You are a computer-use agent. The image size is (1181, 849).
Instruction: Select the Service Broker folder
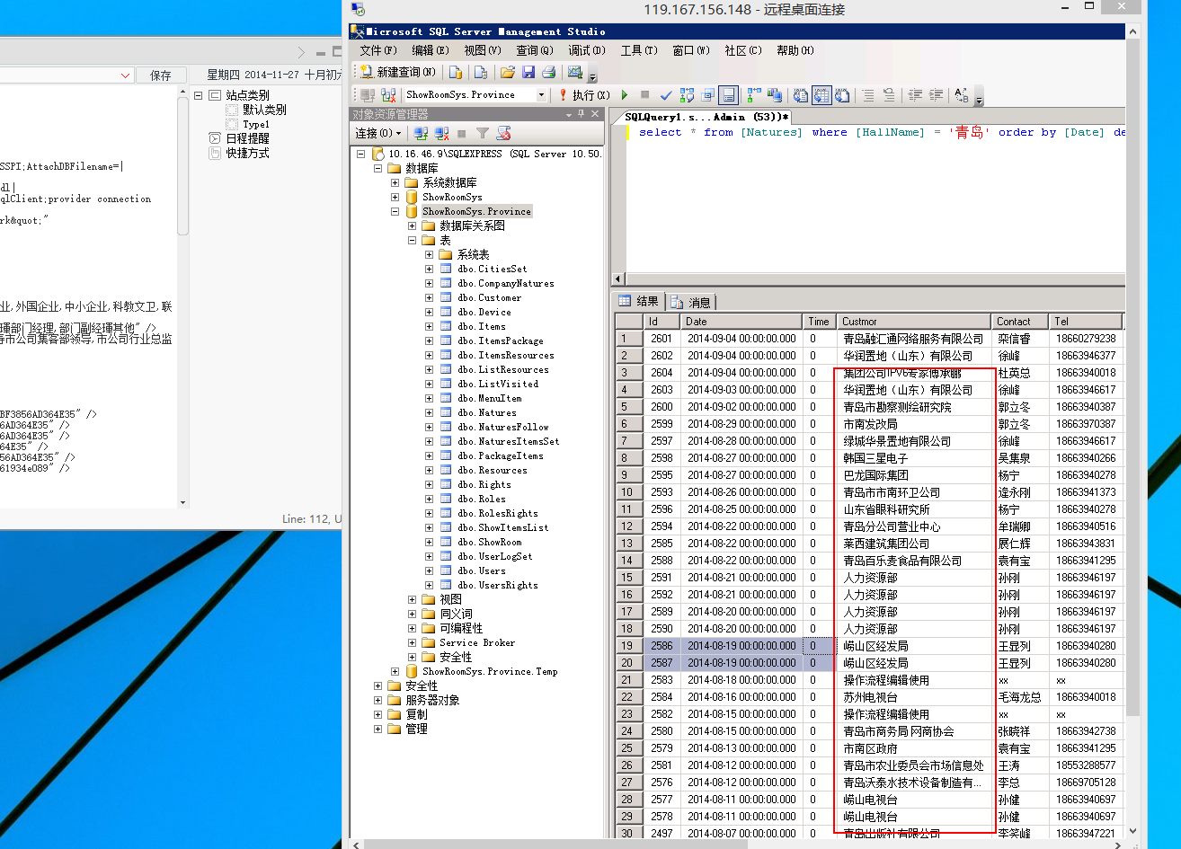477,642
